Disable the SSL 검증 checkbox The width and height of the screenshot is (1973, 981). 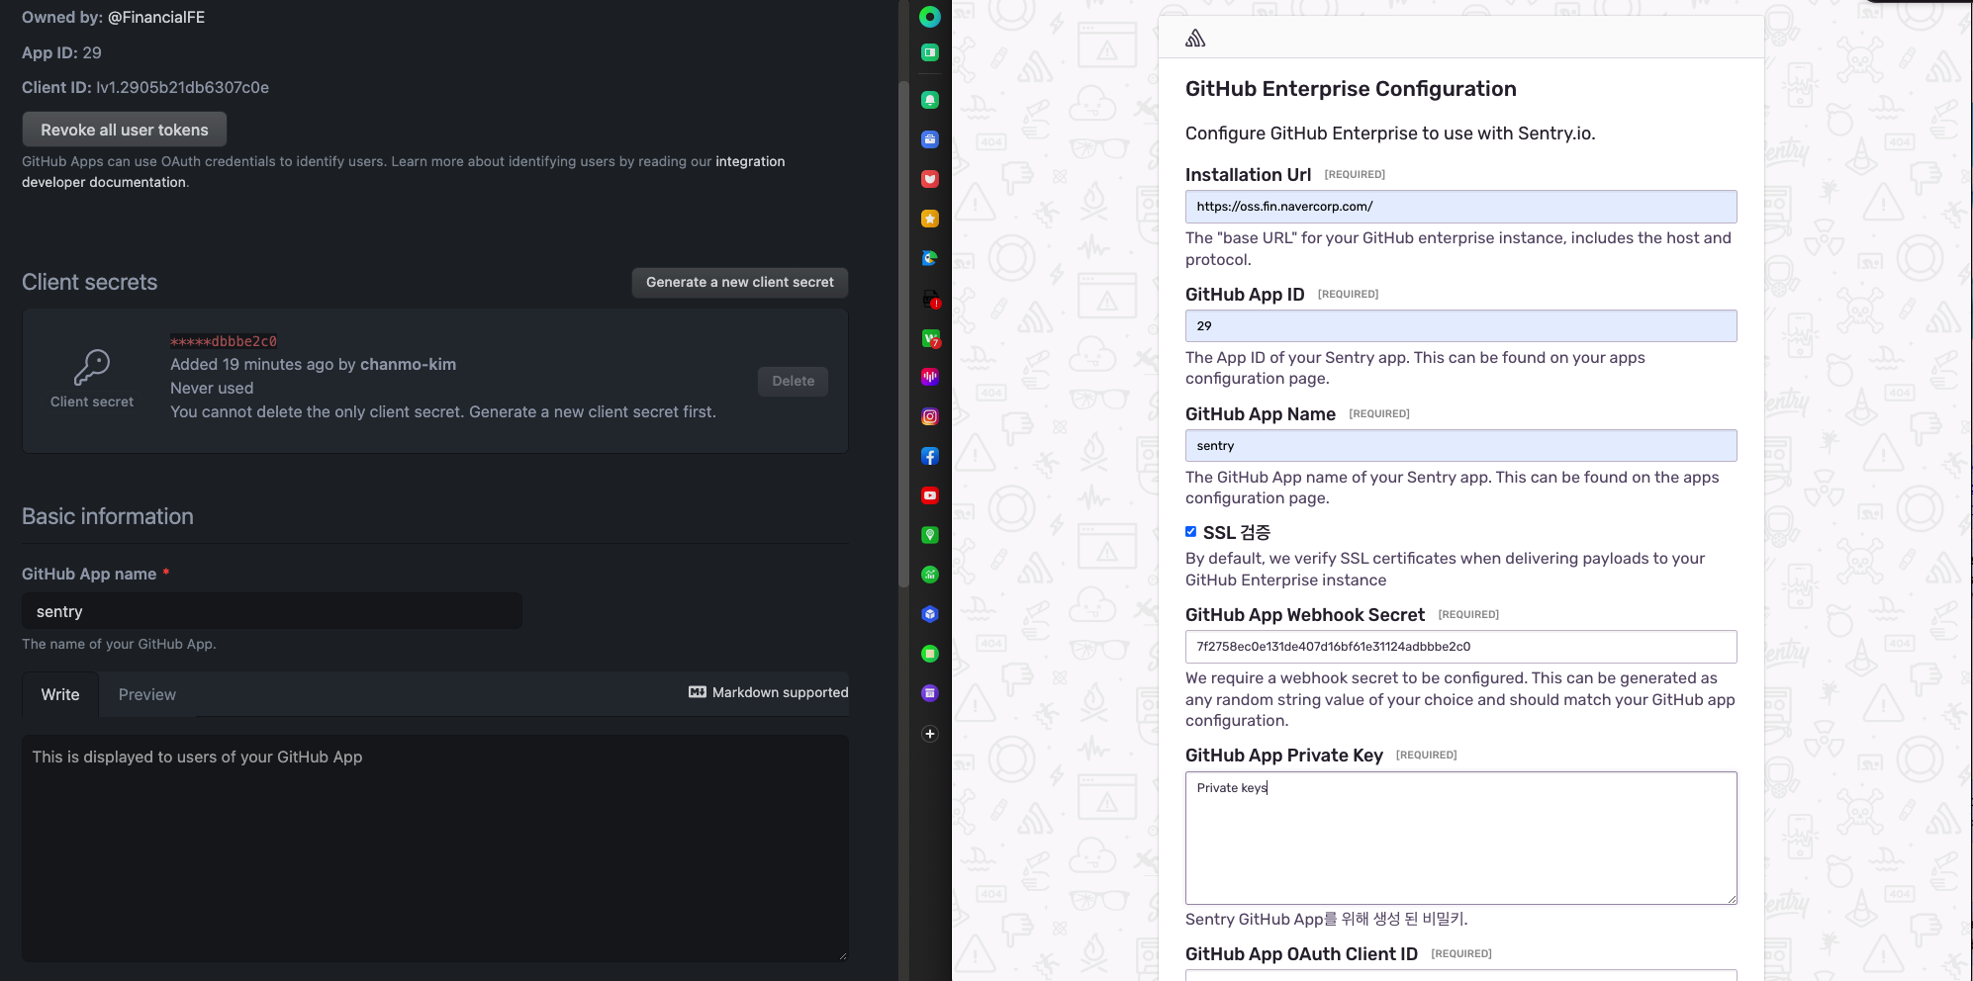point(1190,531)
